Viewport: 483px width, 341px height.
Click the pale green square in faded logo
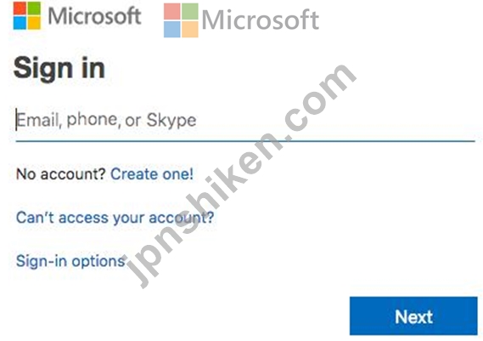coord(190,11)
